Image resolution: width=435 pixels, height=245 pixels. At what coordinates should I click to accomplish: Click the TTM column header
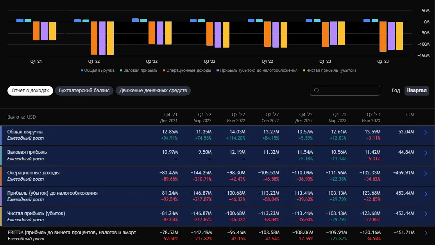click(409, 115)
